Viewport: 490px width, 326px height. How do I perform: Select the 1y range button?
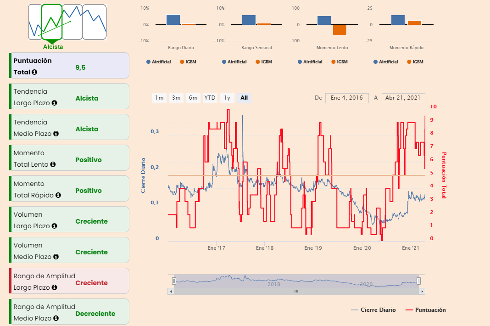227,98
